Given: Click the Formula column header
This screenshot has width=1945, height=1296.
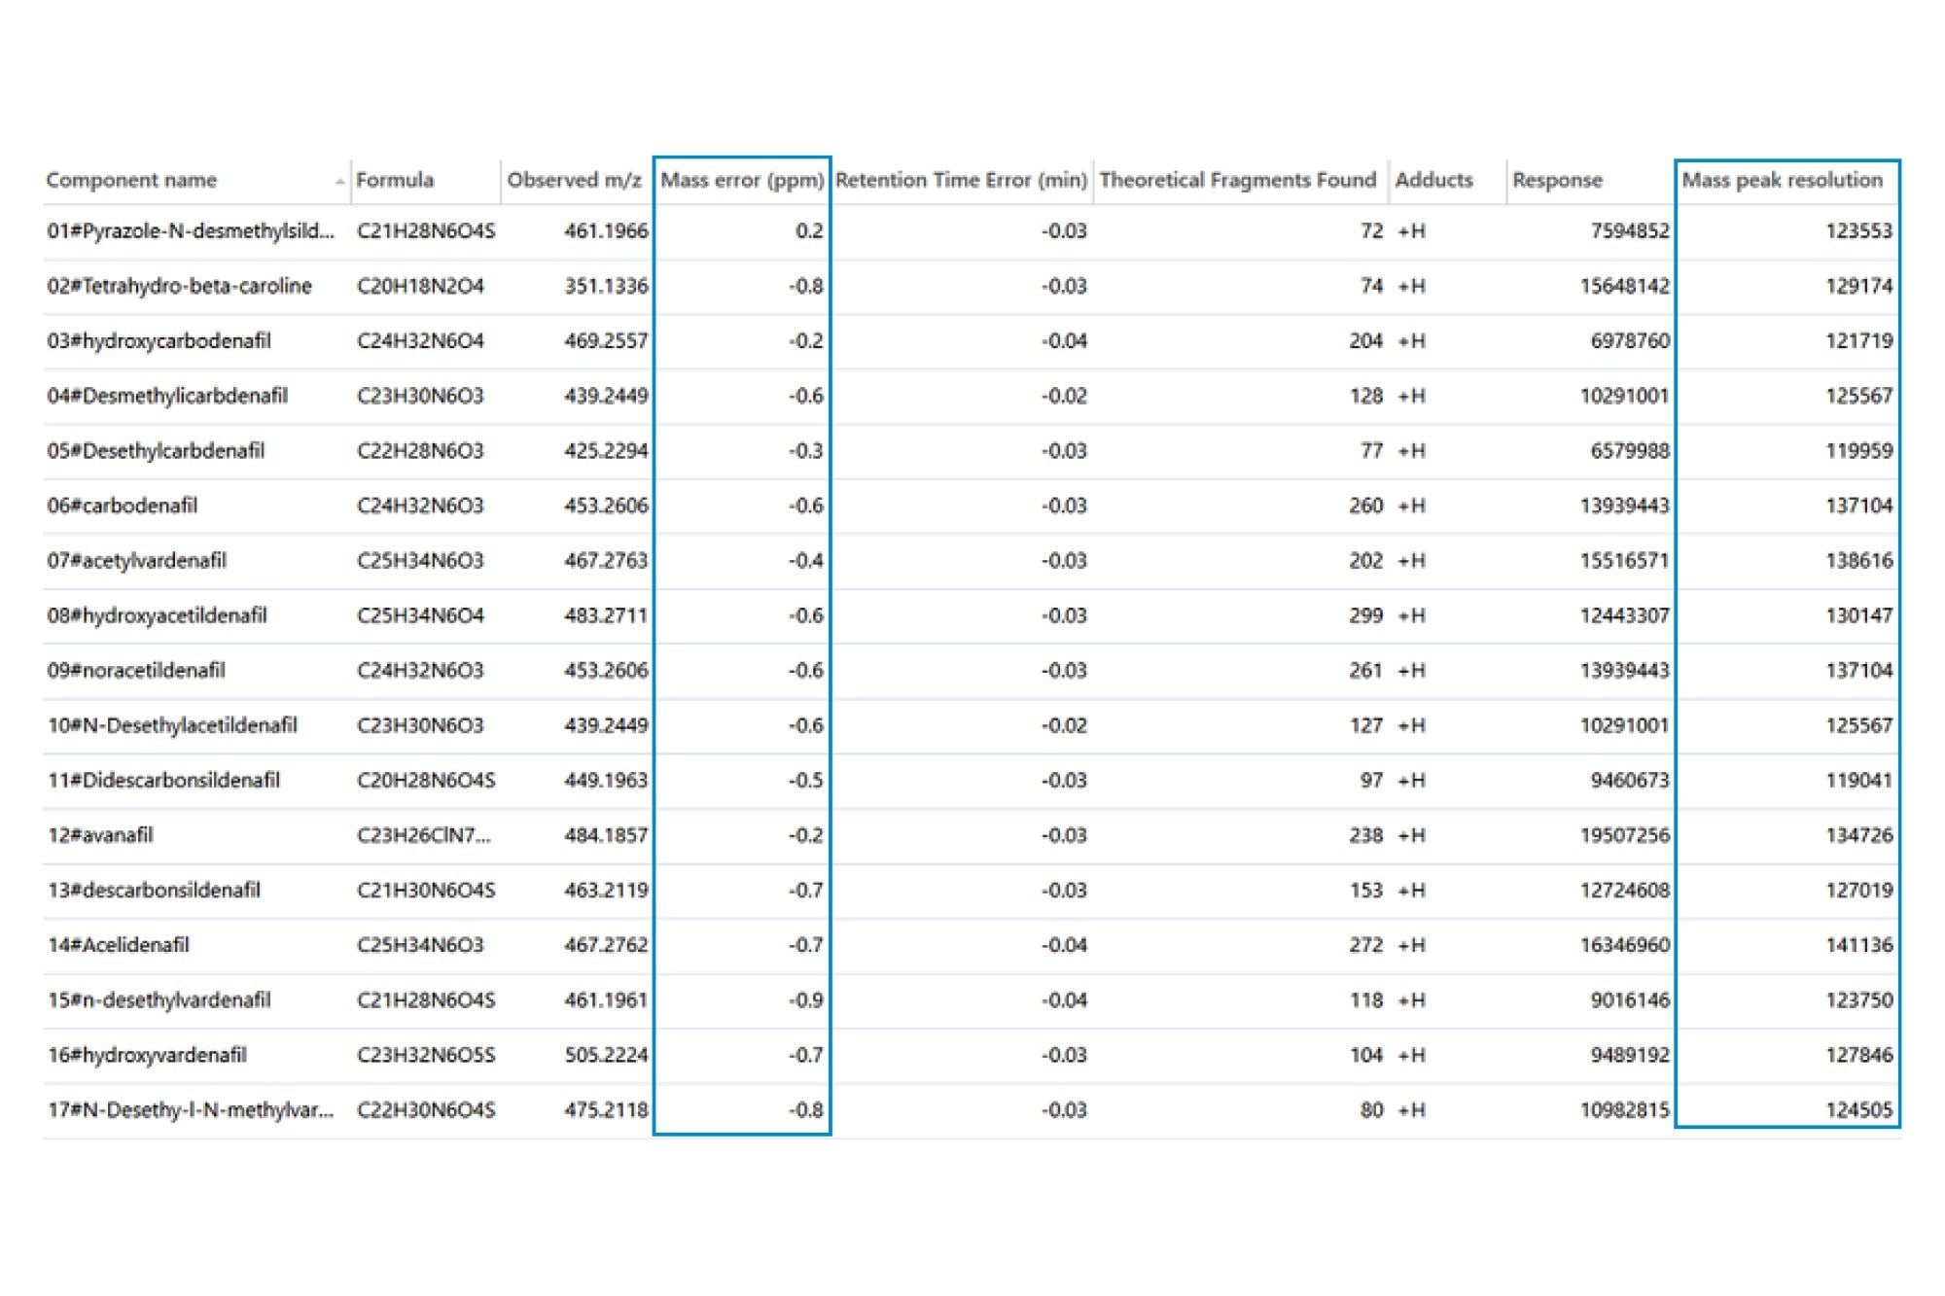Looking at the screenshot, I should 395,180.
